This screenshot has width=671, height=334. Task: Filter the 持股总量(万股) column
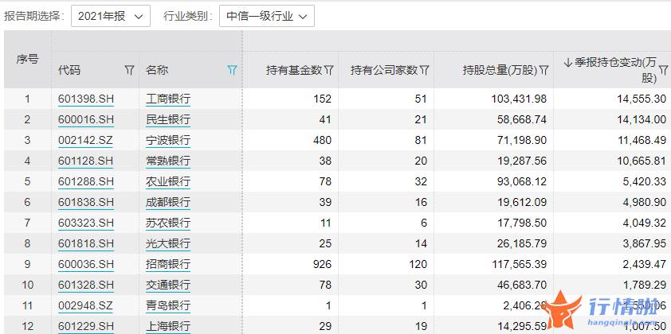[x=543, y=70]
